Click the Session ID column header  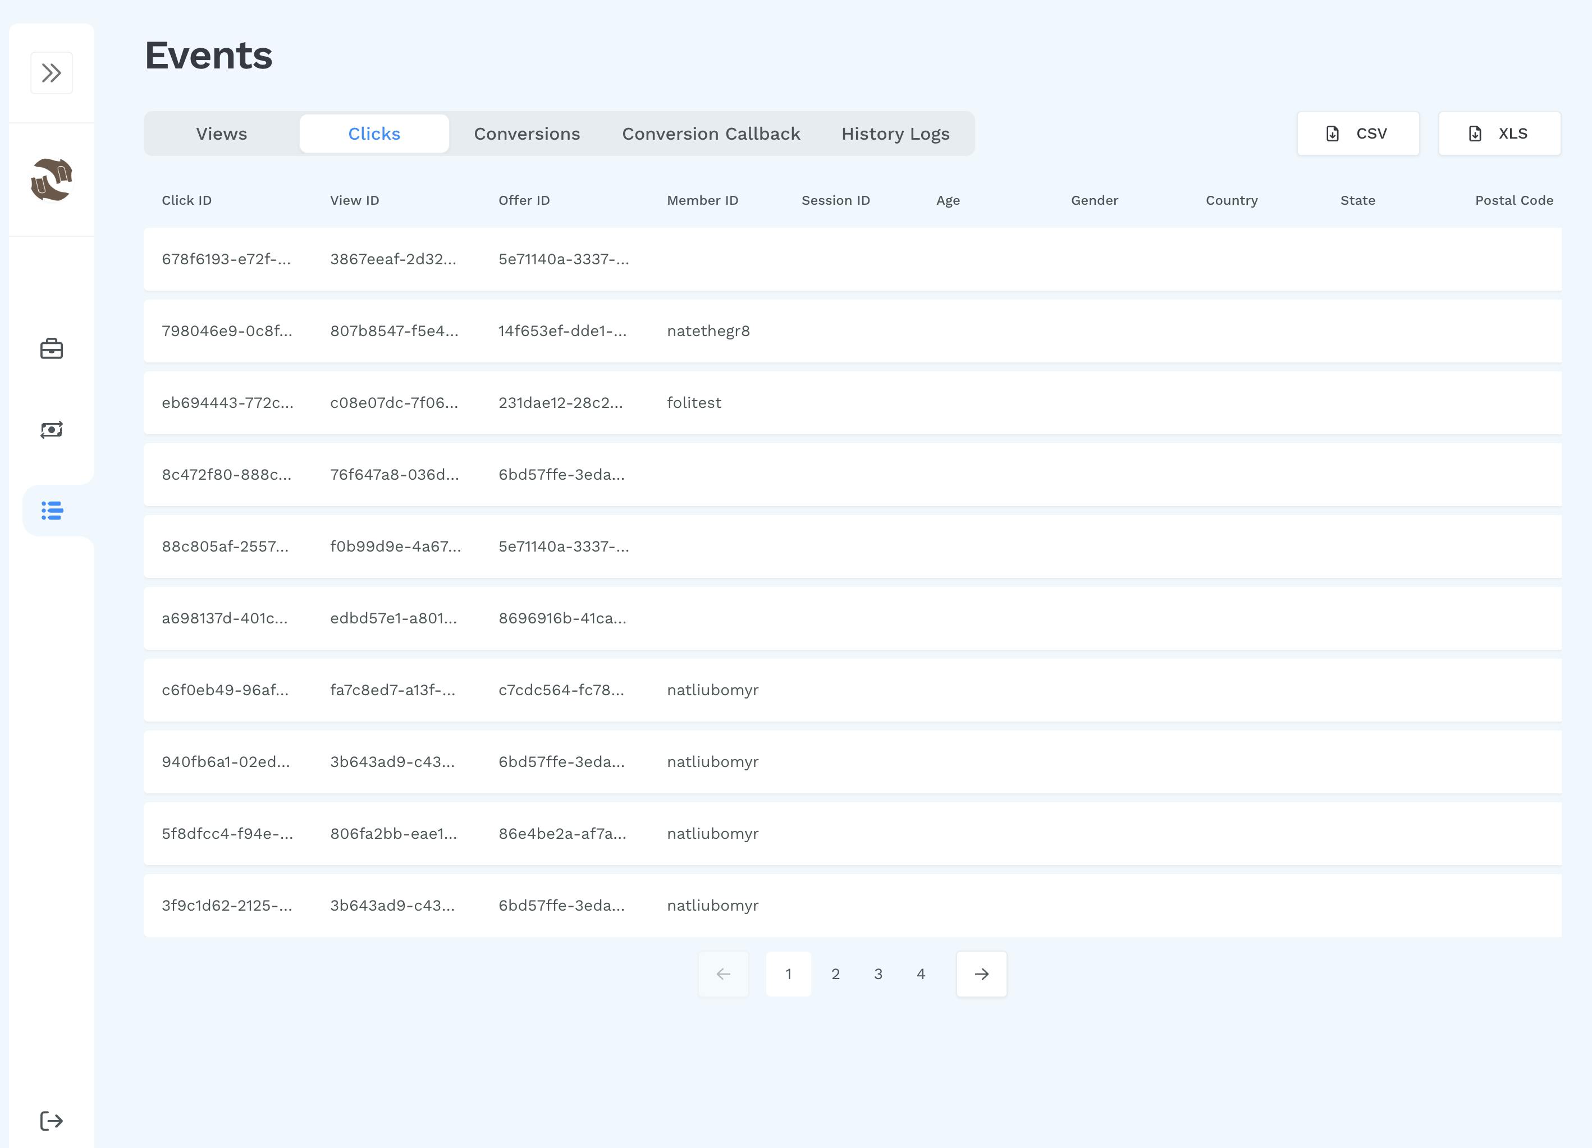836,200
